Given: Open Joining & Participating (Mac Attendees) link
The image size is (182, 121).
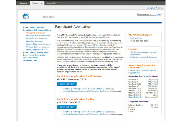Looking at the screenshot, I should click(86, 114).
